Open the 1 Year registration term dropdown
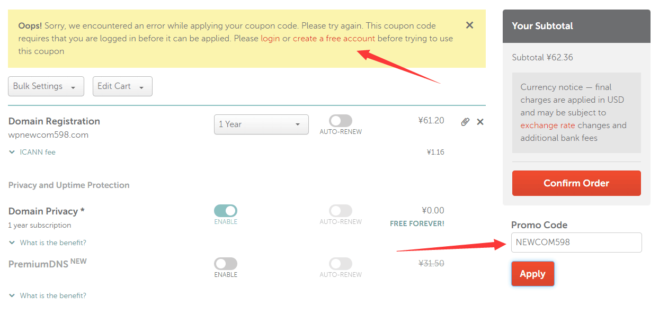 [261, 124]
